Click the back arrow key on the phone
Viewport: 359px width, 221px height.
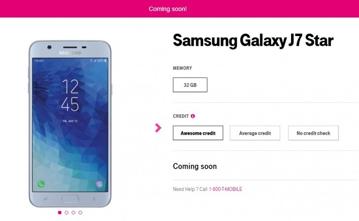coord(95,199)
